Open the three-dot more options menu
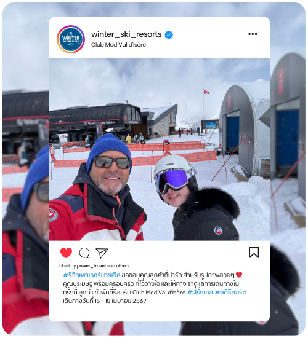 (x=253, y=34)
